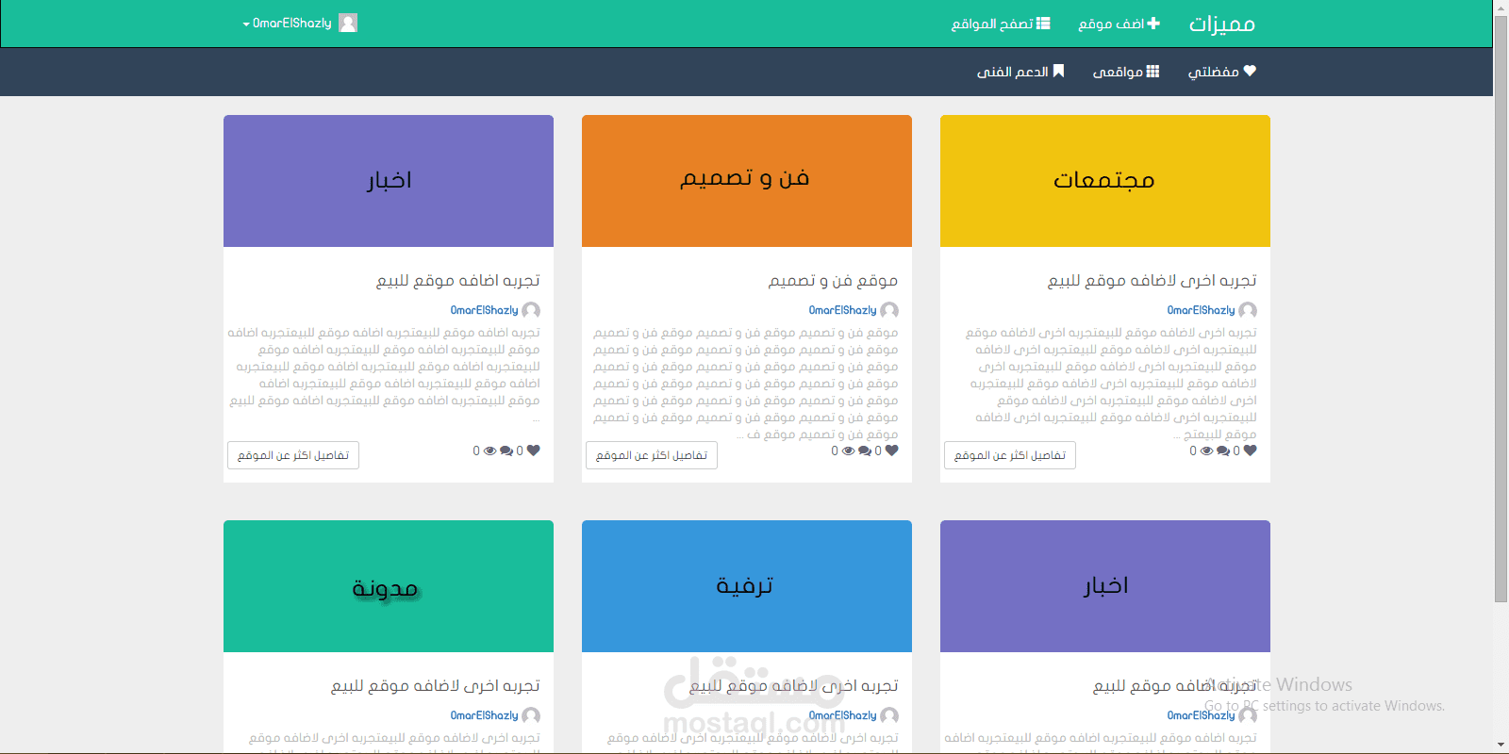Open title تجربه اخرى لاضافه موقع للبيع in مجتمعات card
Screen dimensions: 1509x754
(x=1152, y=280)
